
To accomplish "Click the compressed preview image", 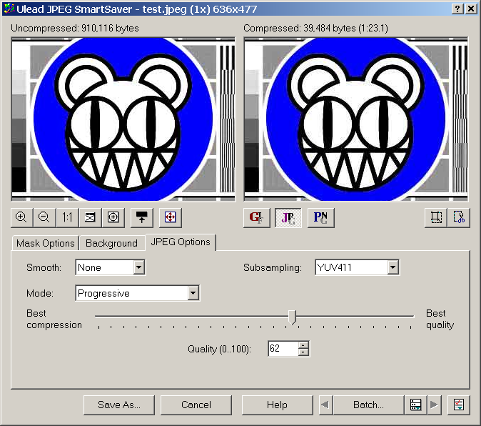I will pos(356,119).
